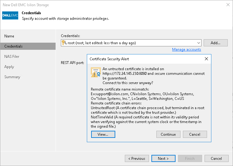Click the Dell EMC logo icon

[x=10, y=15]
